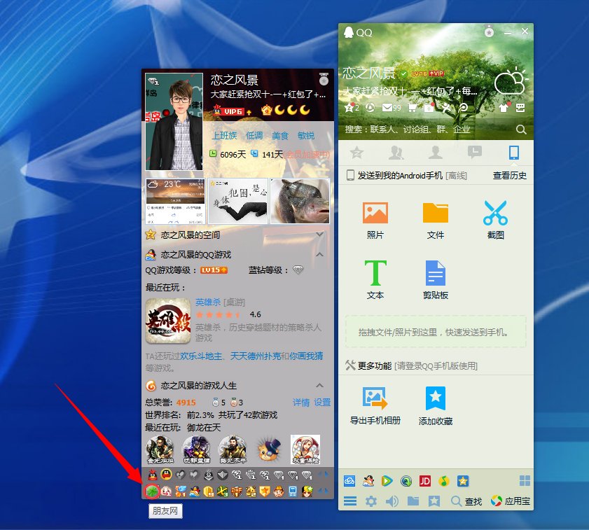Viewport: 589px width, 530px height.
Task: Switch to the contacts tab
Action: (x=396, y=153)
